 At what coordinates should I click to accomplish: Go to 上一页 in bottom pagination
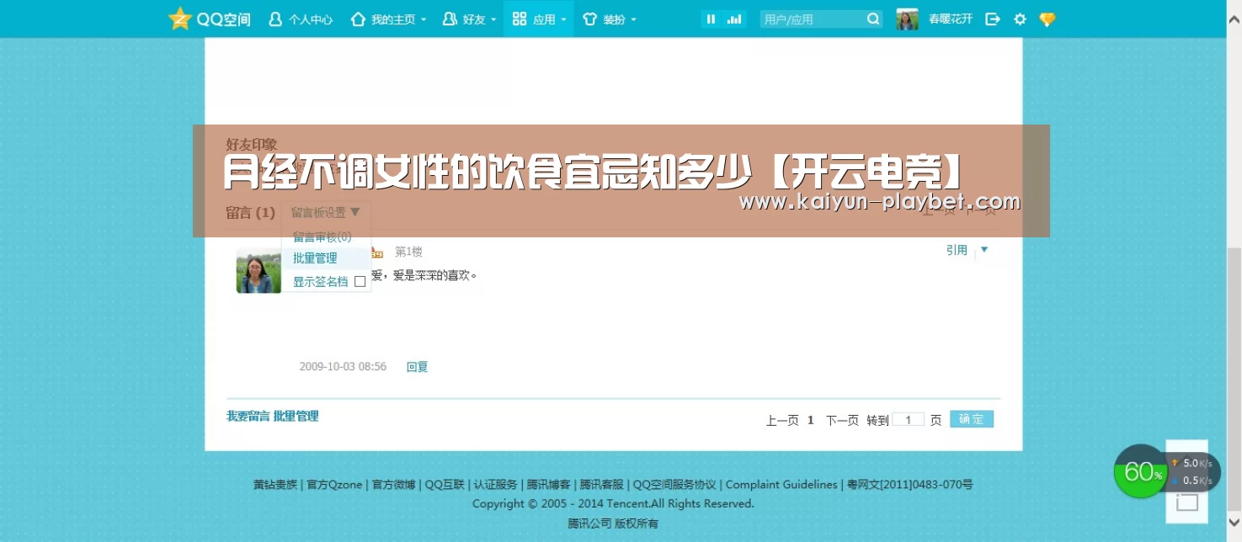(x=782, y=420)
